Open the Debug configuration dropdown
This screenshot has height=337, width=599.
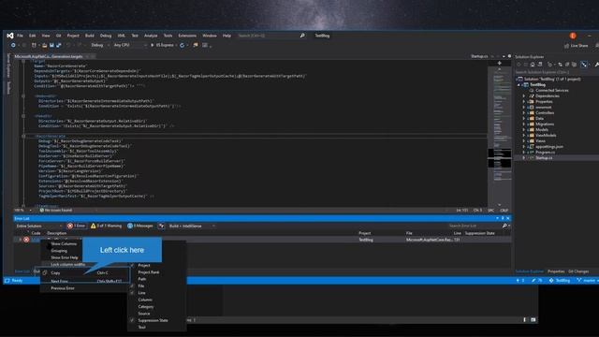tap(100, 45)
